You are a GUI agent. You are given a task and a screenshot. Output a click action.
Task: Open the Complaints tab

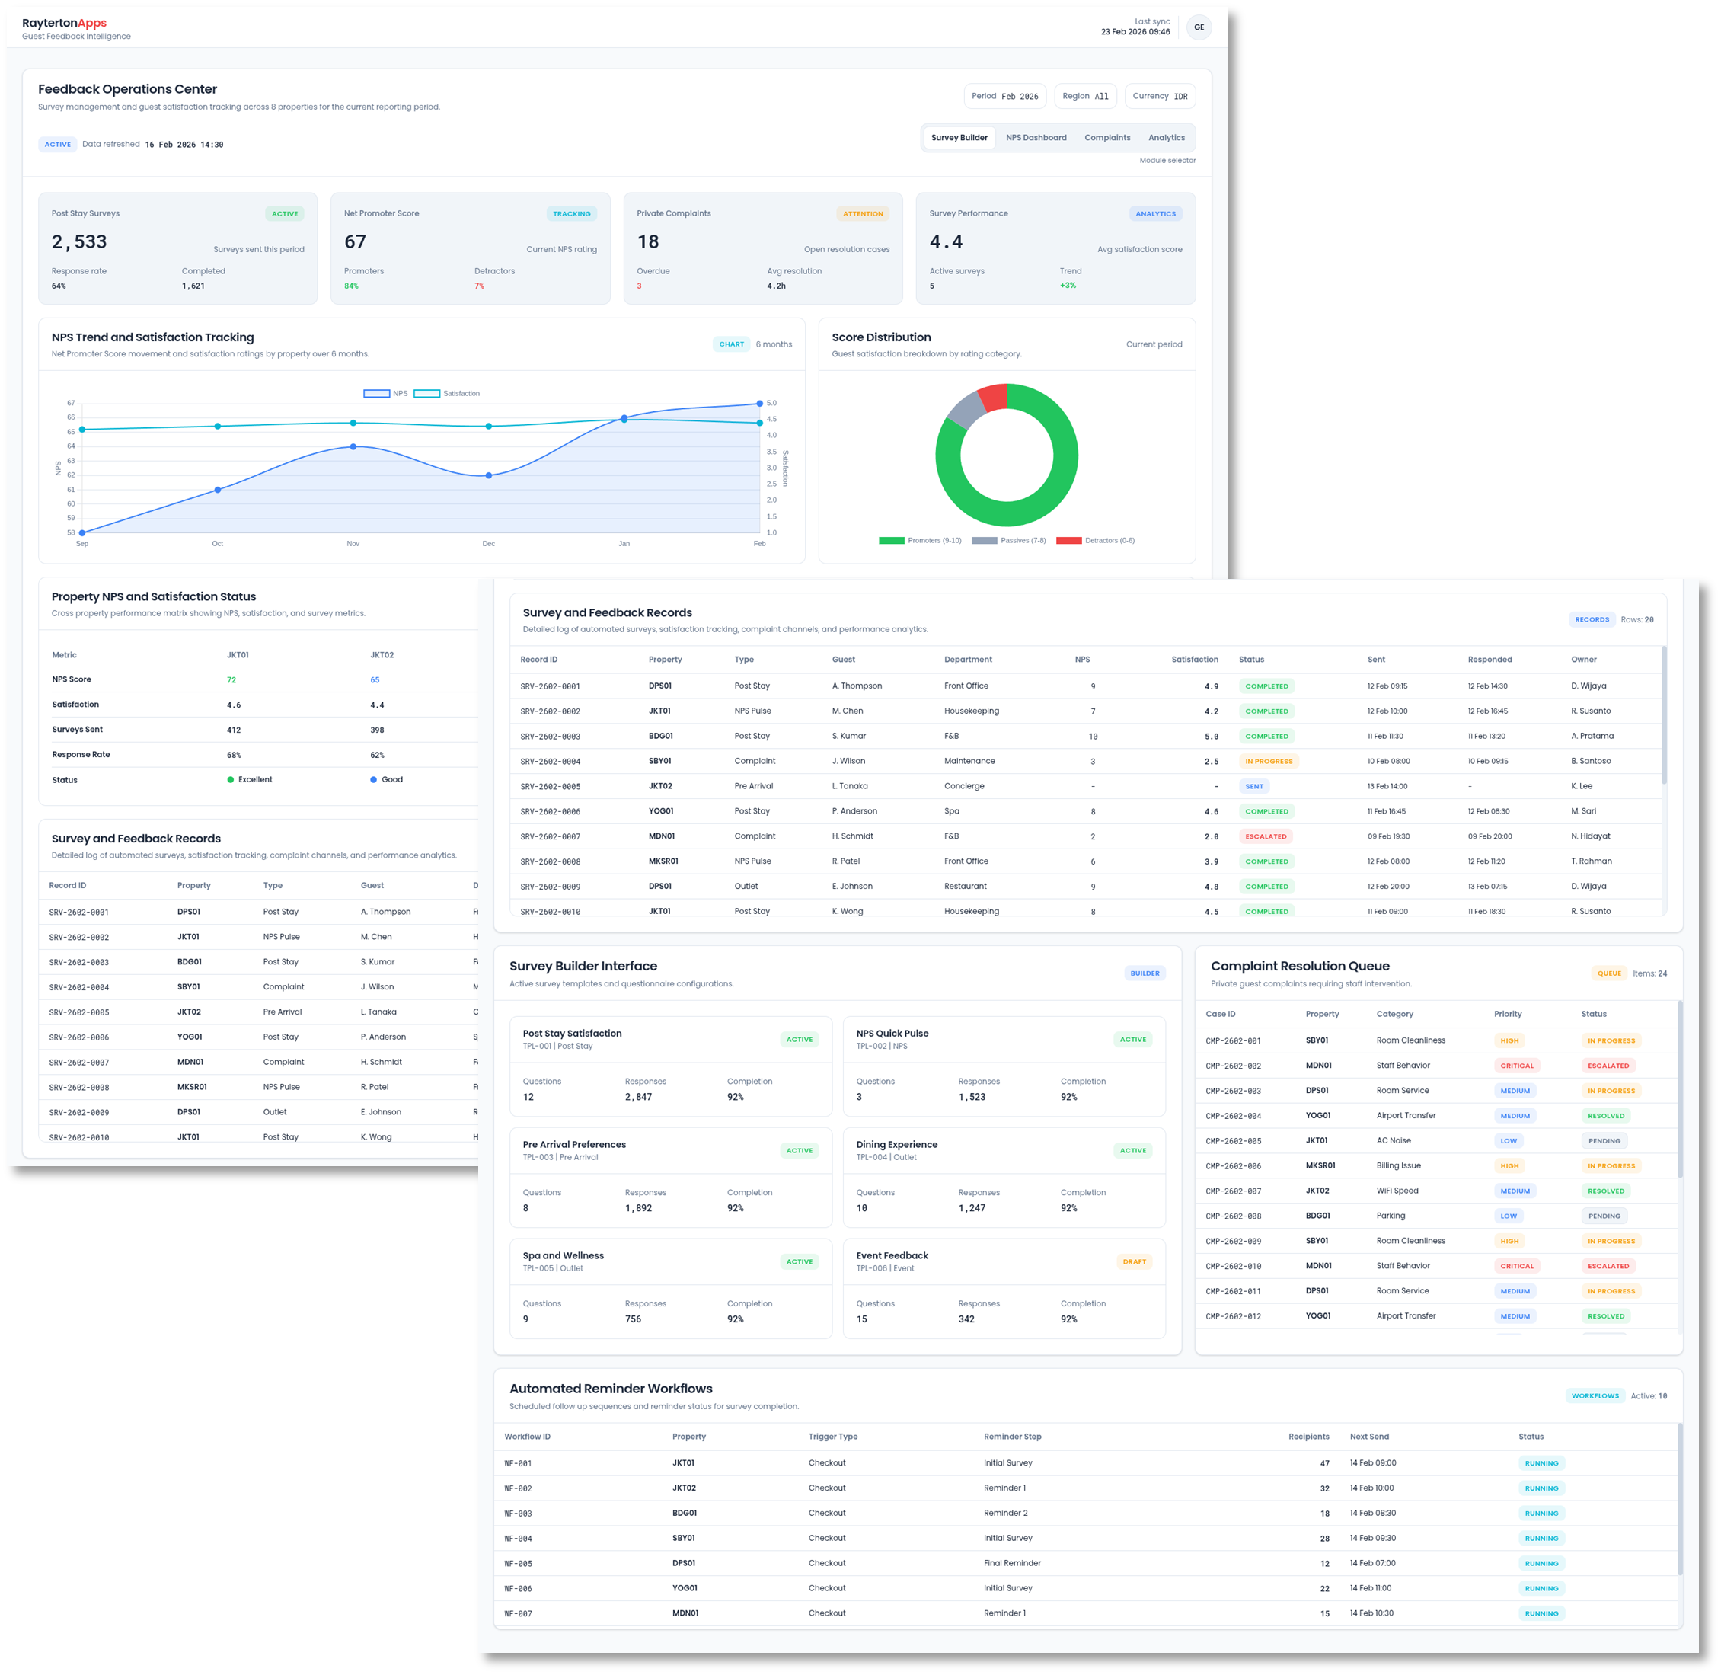pos(1107,137)
